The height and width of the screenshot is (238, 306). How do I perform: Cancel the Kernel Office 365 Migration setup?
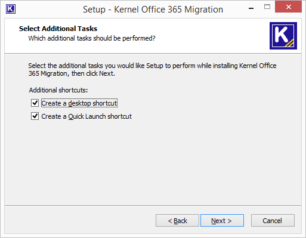(273, 221)
